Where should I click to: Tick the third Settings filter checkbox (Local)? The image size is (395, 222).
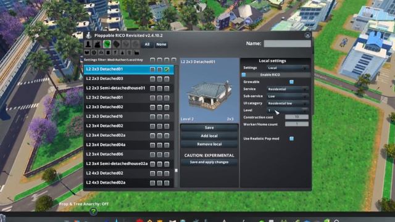[x=167, y=60]
